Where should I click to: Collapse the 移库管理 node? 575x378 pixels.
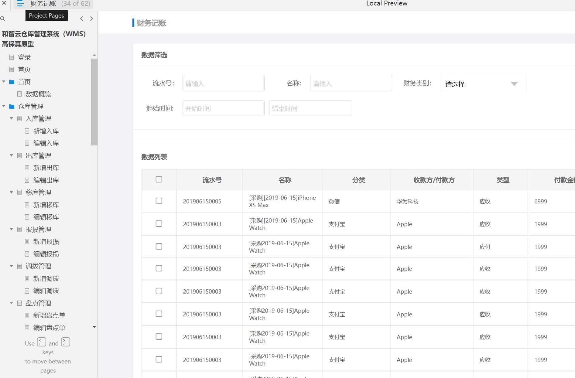(x=11, y=192)
